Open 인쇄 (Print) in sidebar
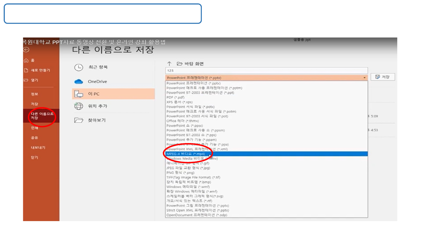433x243 pixels. click(x=35, y=128)
